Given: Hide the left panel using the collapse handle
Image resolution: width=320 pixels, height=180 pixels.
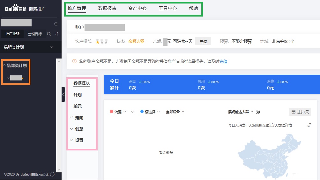Looking at the screenshot, I should (63, 94).
